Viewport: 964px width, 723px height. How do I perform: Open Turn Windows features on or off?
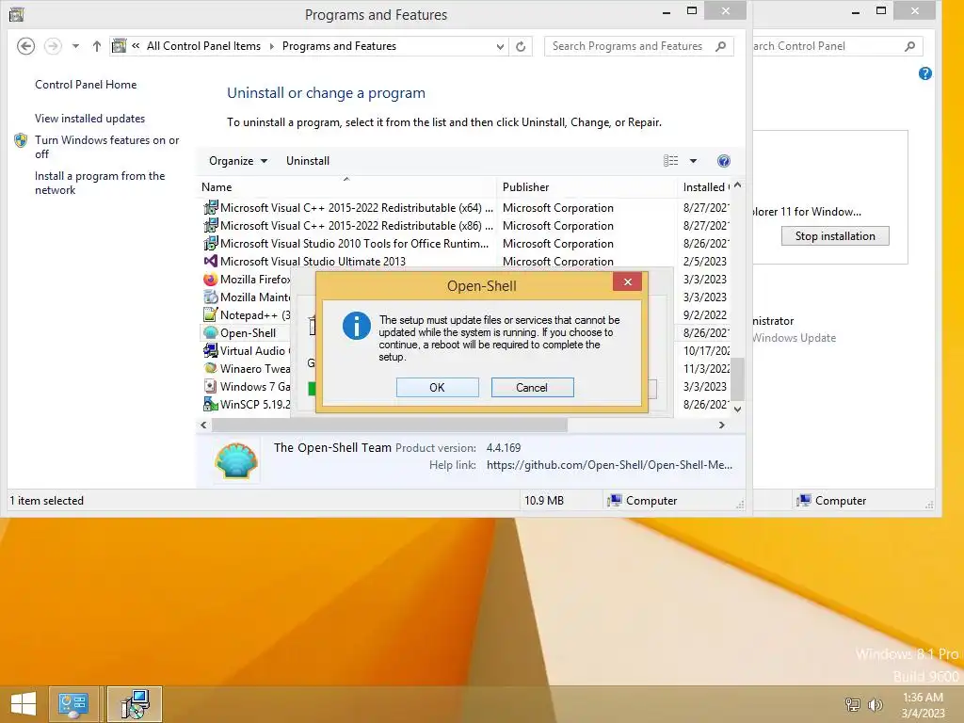click(x=107, y=147)
